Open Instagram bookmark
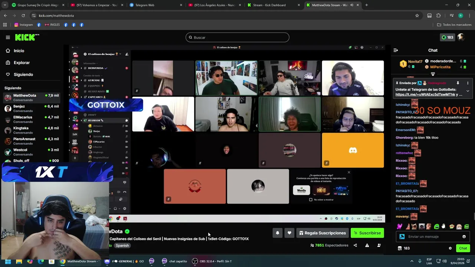The height and width of the screenshot is (267, 475). [23, 25]
